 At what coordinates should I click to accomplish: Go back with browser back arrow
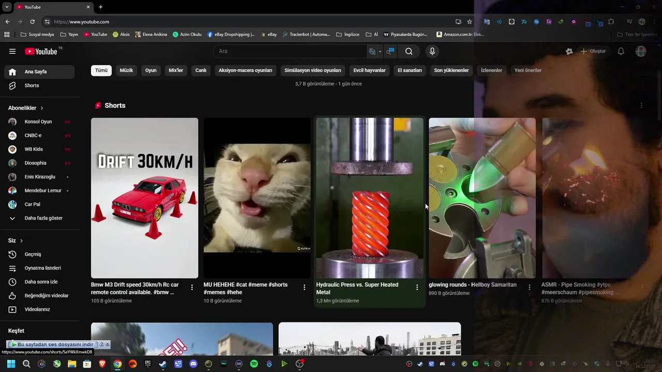pos(7,22)
